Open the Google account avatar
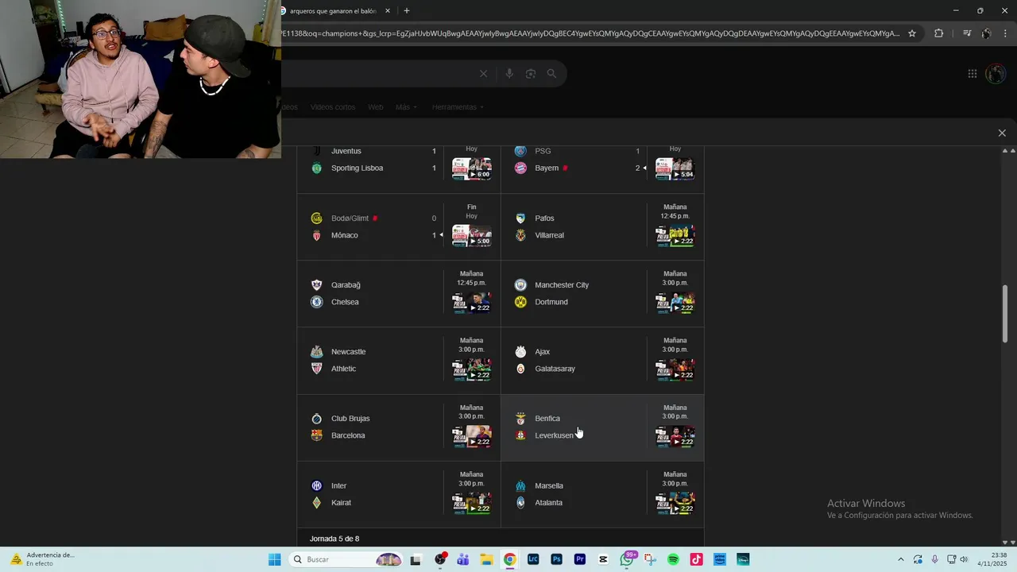This screenshot has width=1017, height=572. coord(996,74)
